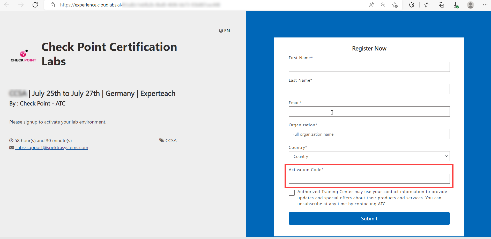The image size is (491, 239).
Task: Focus the First Name input field
Action: click(x=369, y=67)
